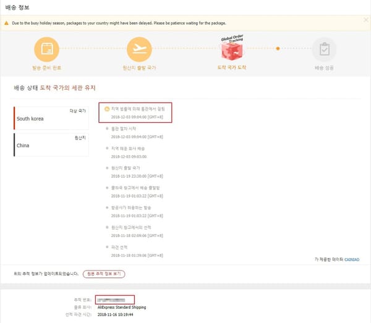
Task: Click the AliExpress Standard Shipping text
Action: tap(122, 307)
